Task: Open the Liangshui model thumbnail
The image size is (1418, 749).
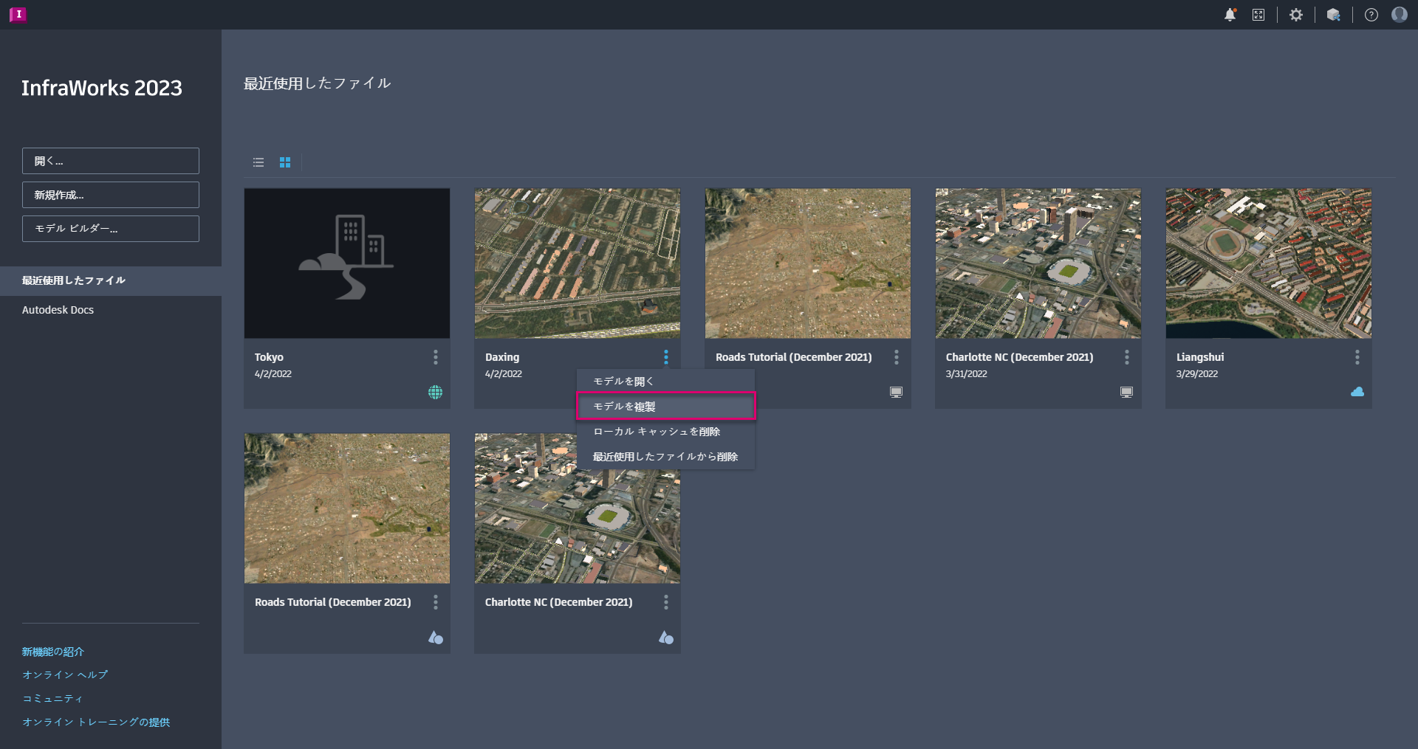Action: 1269,263
